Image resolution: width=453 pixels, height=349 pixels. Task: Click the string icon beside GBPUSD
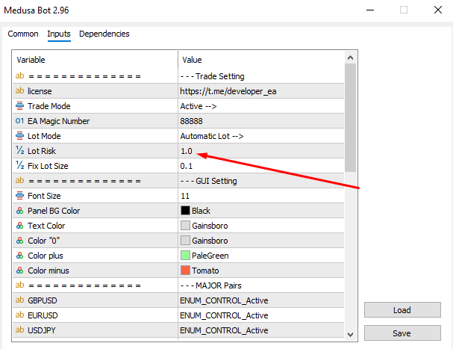tap(19, 300)
